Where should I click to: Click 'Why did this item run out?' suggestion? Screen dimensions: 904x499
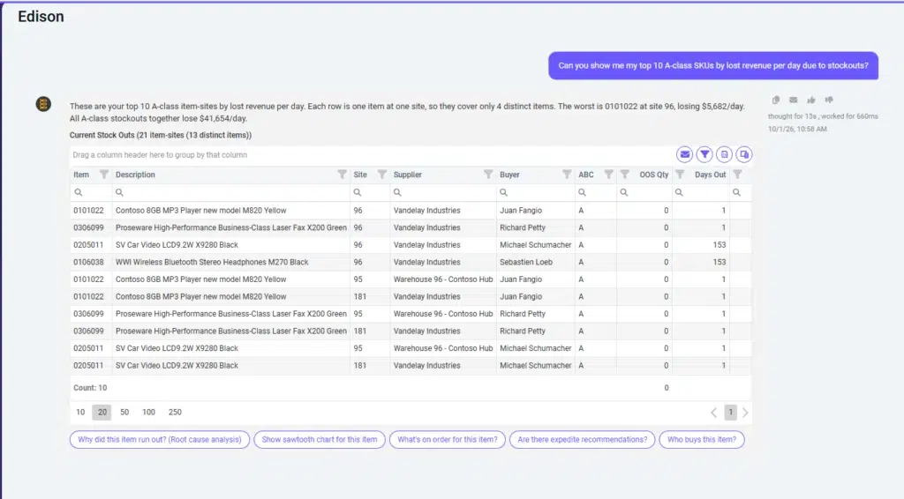coord(160,440)
